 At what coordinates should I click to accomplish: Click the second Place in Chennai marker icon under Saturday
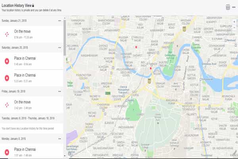pyautogui.click(x=7, y=78)
